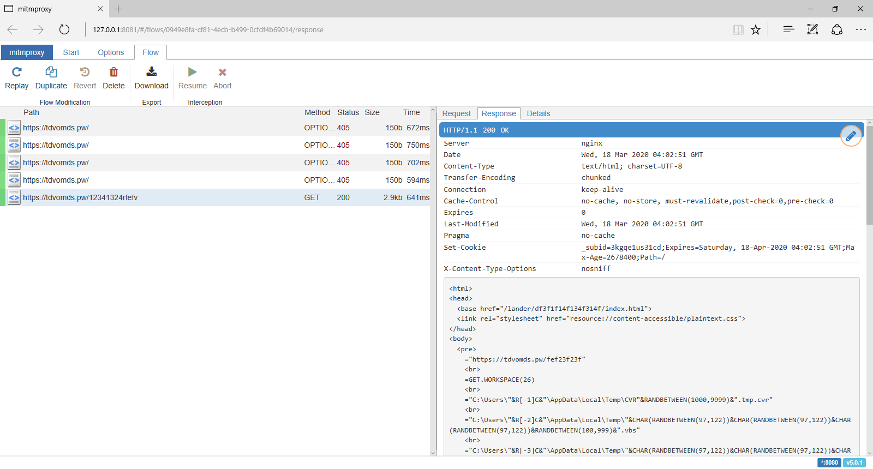Open browser reading view

click(x=738, y=29)
